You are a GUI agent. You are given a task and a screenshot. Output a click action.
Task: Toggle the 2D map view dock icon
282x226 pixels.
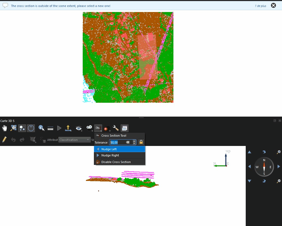point(124,128)
